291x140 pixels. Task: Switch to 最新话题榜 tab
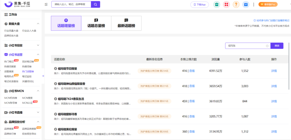point(126,23)
